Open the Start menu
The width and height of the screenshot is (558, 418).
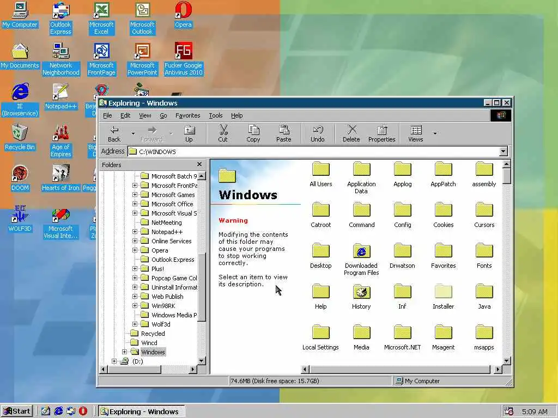point(16,411)
